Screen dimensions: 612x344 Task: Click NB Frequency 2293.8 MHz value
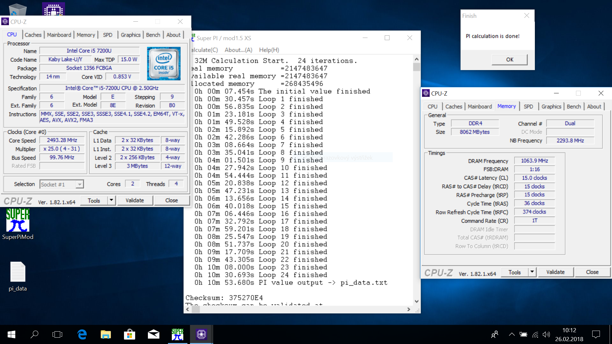click(x=570, y=140)
